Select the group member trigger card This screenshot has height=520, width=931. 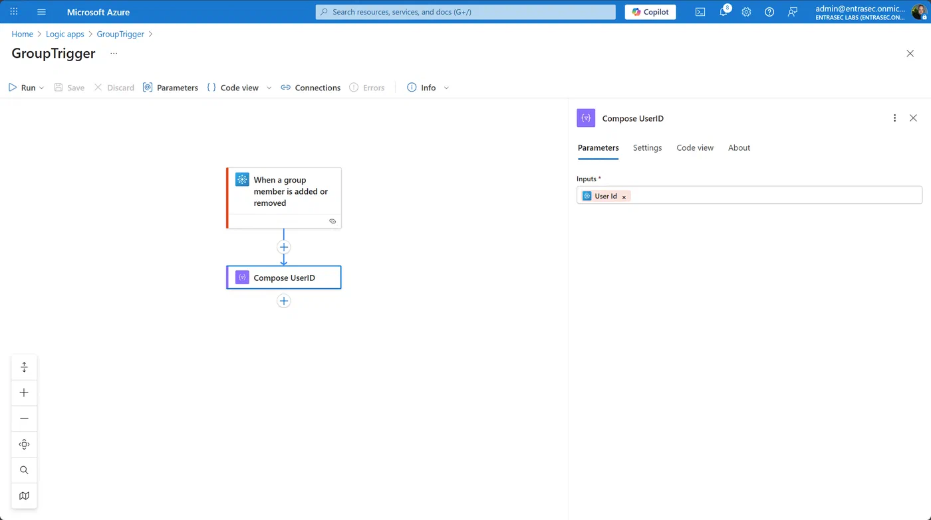click(x=284, y=198)
